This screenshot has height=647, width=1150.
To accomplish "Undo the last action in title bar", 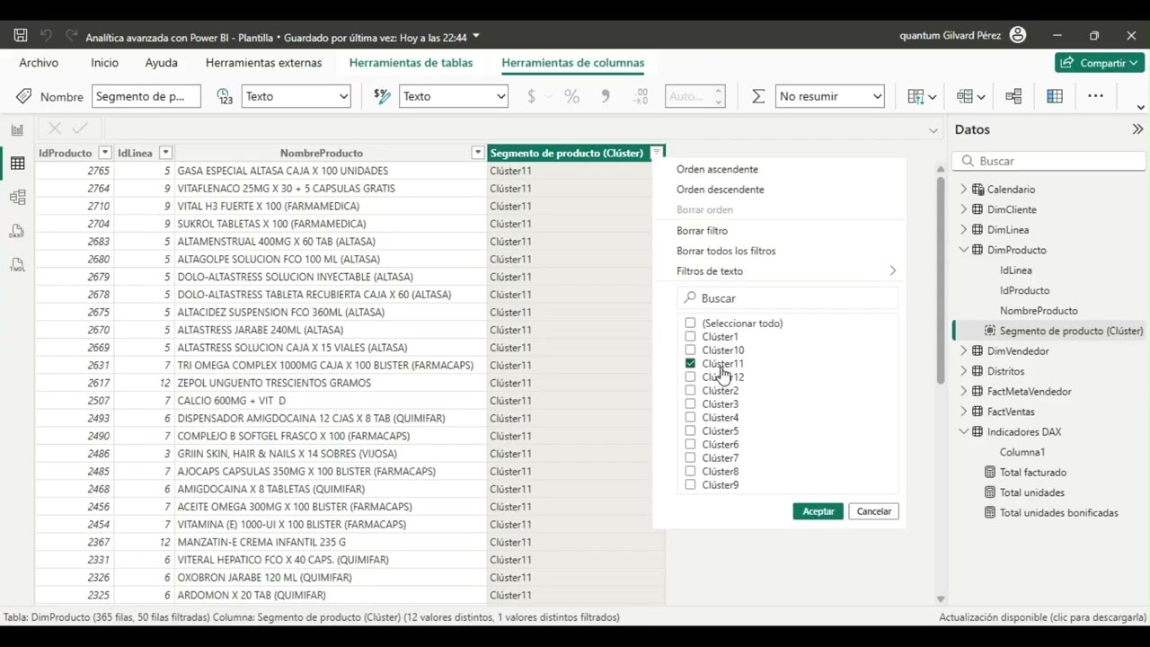I will 46,36.
